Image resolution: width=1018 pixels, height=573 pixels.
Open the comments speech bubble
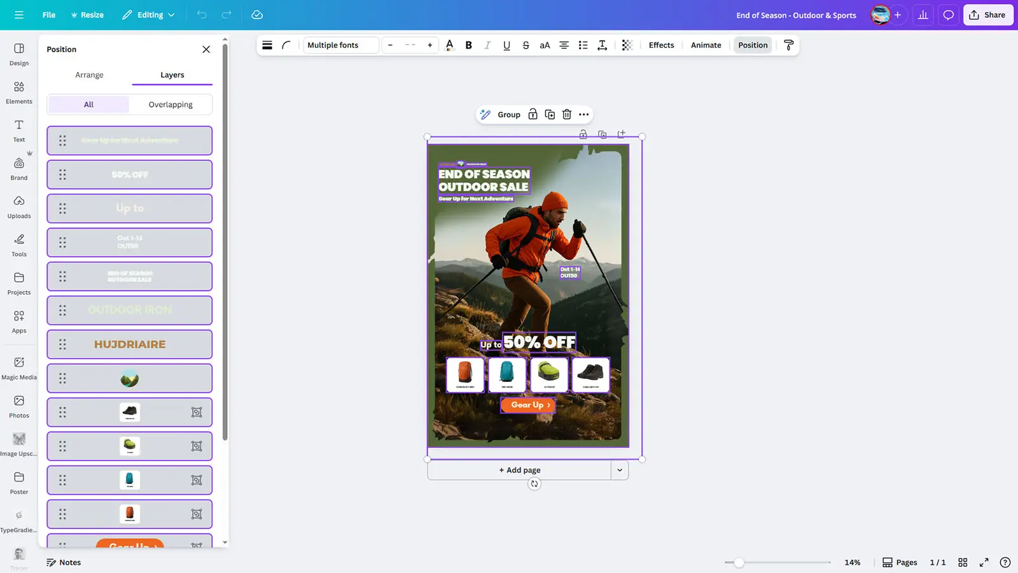948,15
